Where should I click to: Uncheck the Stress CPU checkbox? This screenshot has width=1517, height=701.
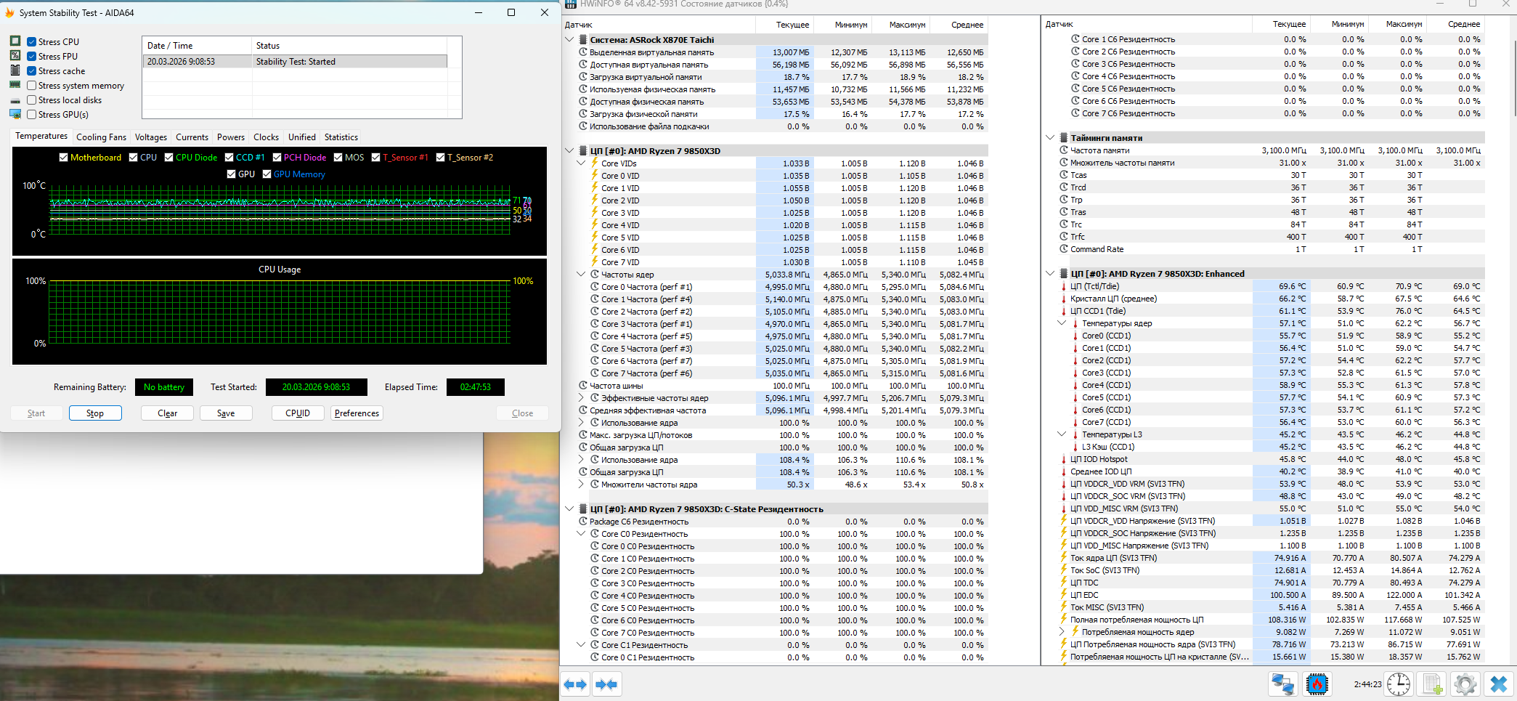(32, 41)
